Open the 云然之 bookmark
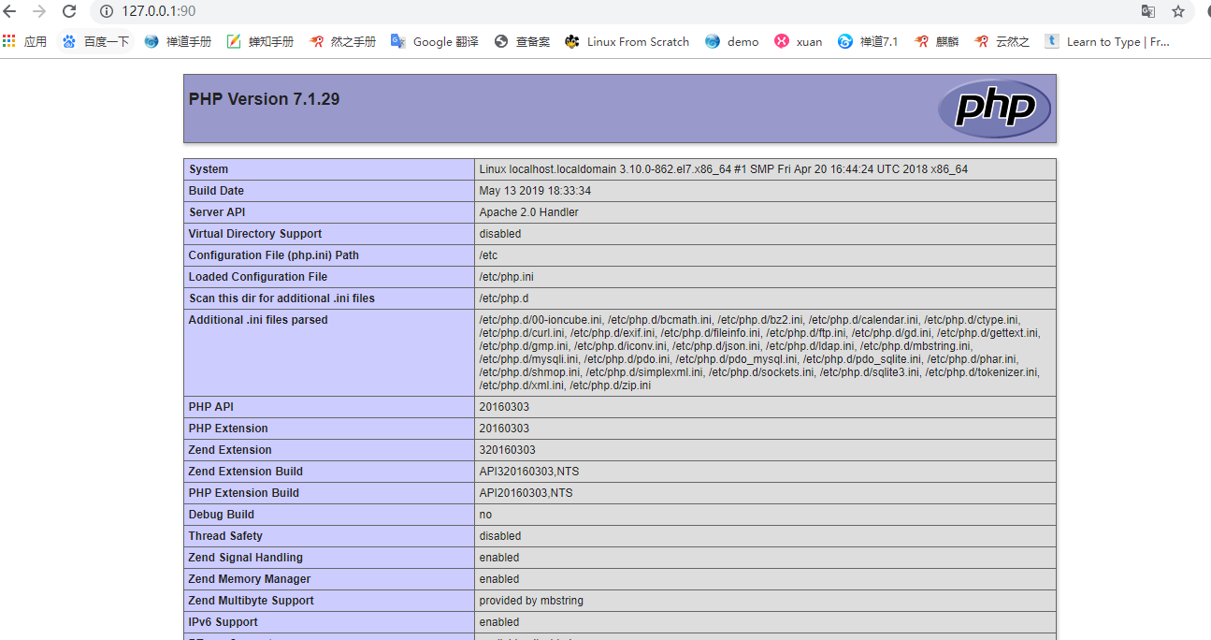Image resolution: width=1211 pixels, height=640 pixels. click(x=1002, y=41)
